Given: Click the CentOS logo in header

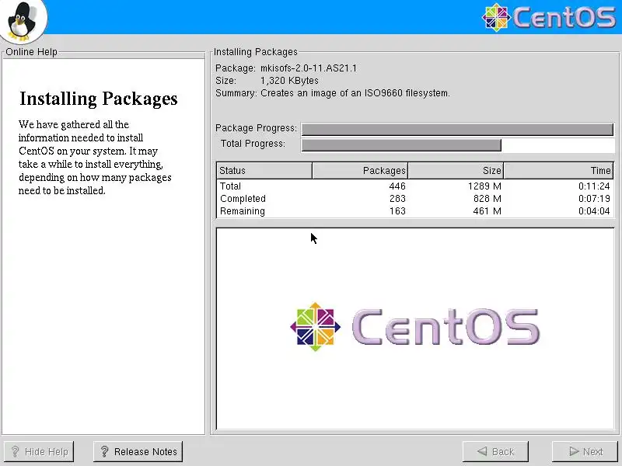Looking at the screenshot, I should coord(549,17).
